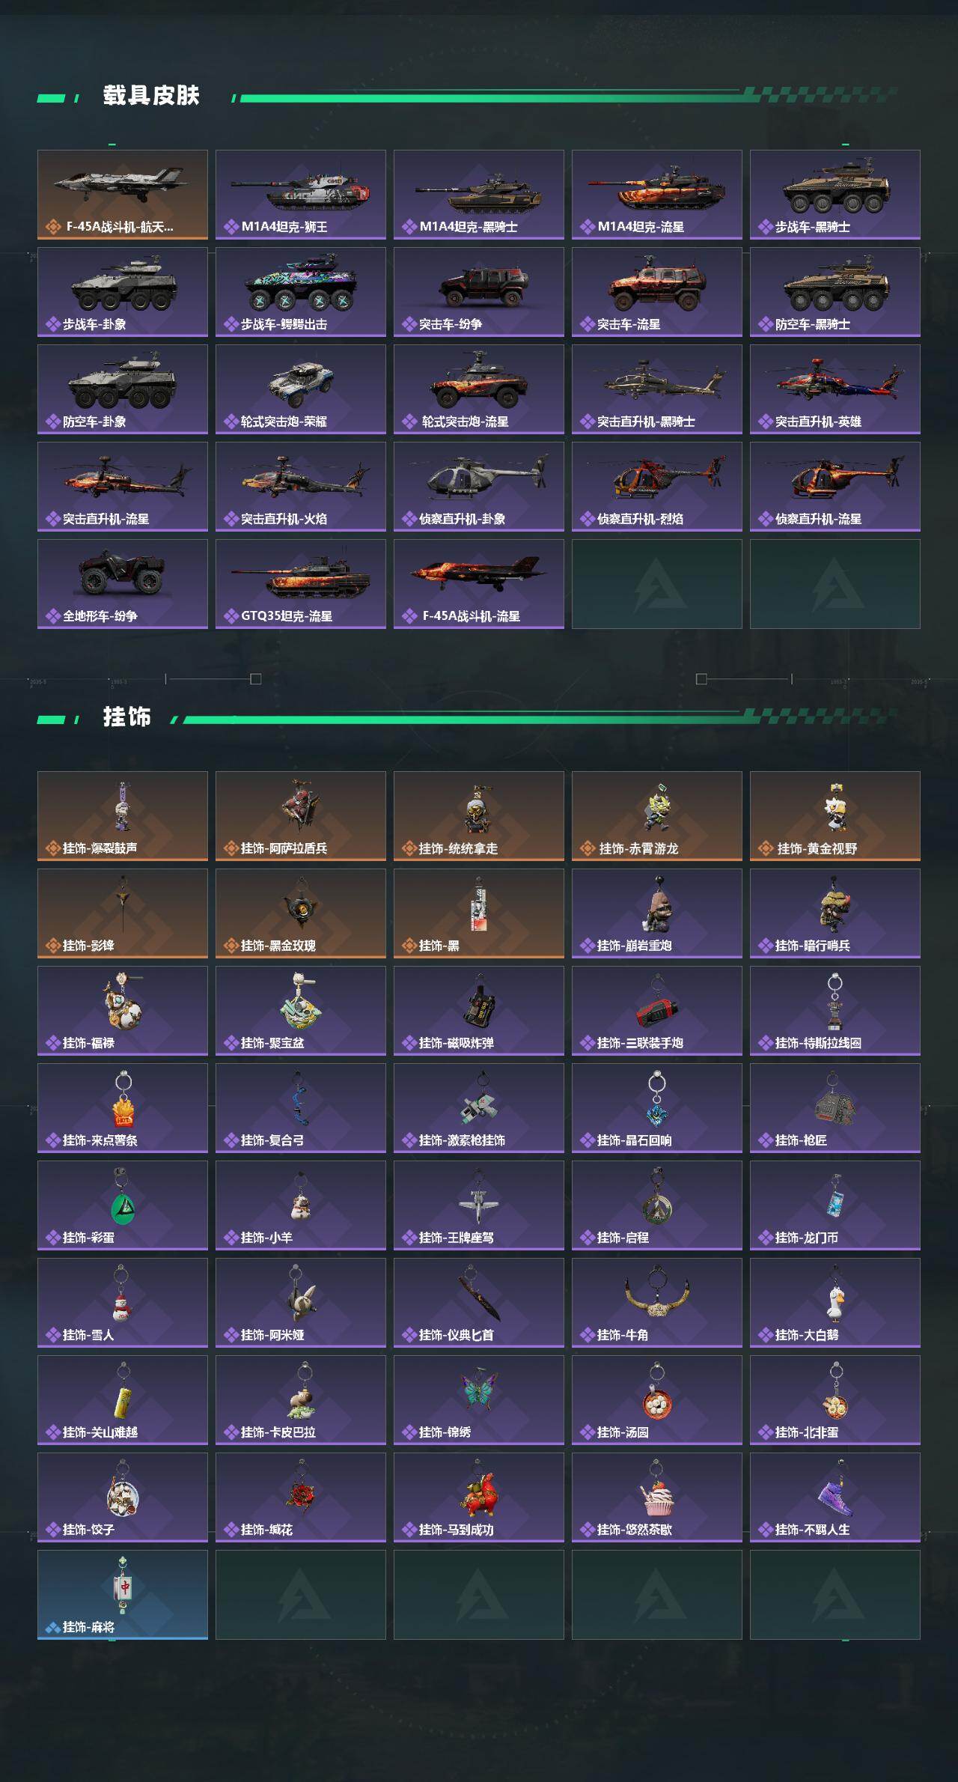
Task: Click the 载具皮肤 section header
Action: [151, 96]
